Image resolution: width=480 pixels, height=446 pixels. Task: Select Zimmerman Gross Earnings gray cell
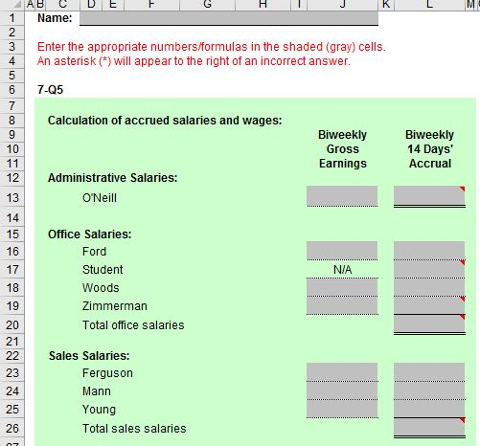click(342, 305)
